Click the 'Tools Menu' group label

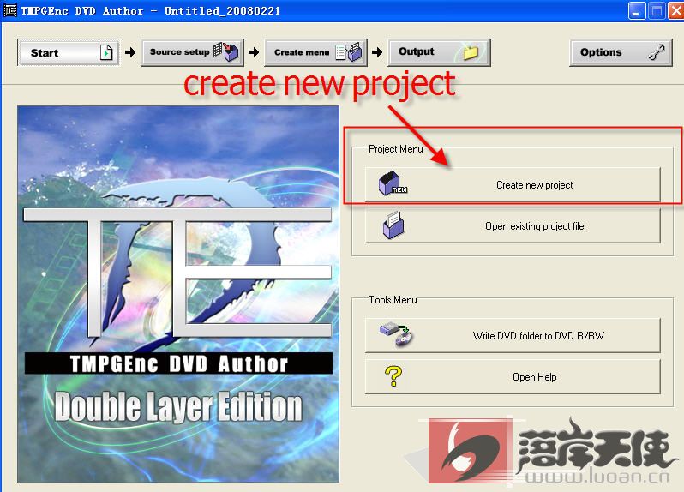click(x=393, y=300)
